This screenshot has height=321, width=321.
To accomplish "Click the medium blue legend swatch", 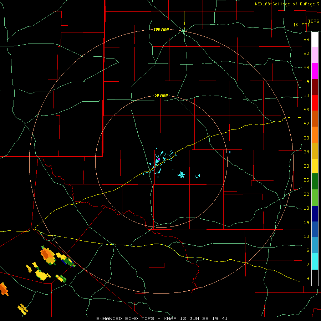I will click(315, 229).
